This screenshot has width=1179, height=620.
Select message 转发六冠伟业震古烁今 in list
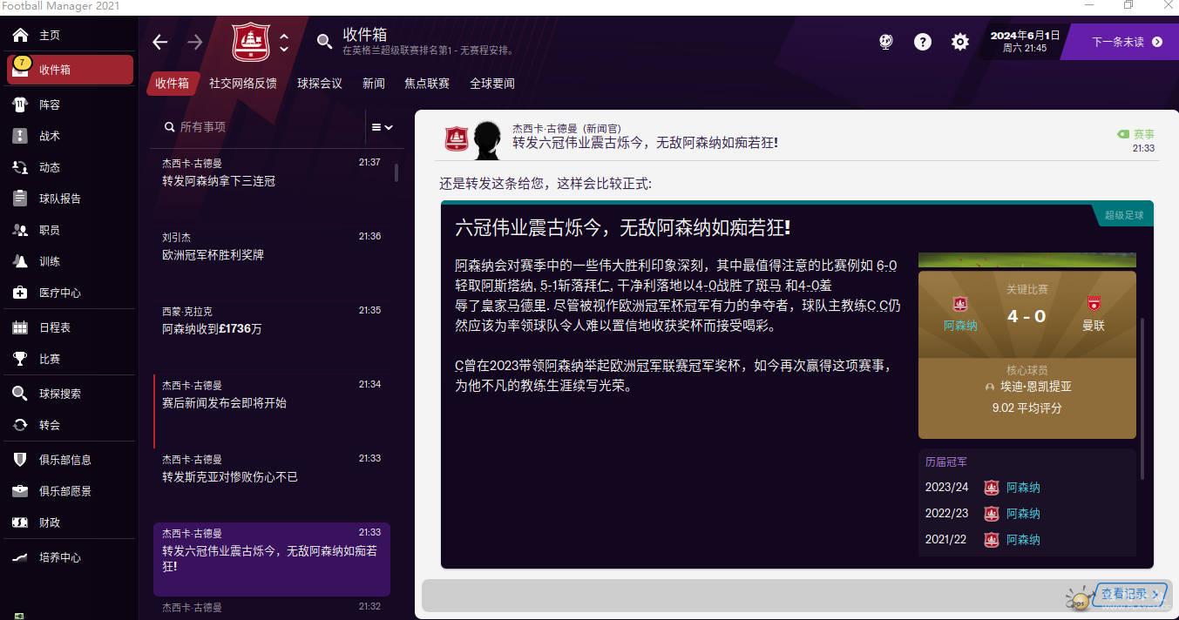tap(272, 559)
